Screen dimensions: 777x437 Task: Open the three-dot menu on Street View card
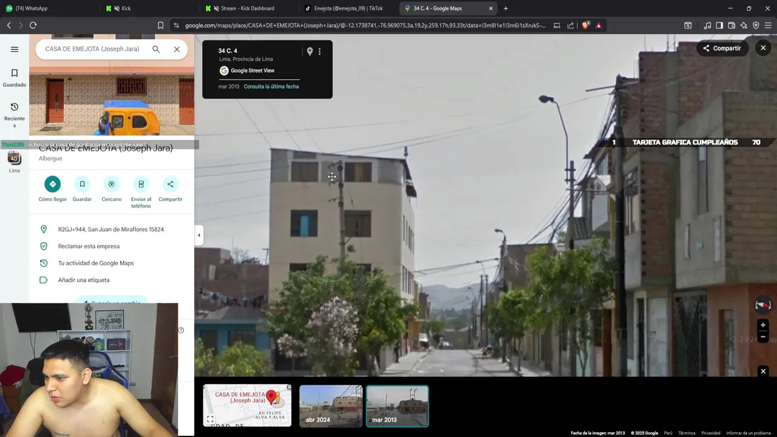319,52
